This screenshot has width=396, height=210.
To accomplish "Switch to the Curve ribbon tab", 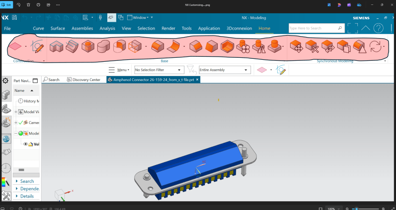I will [39, 29].
